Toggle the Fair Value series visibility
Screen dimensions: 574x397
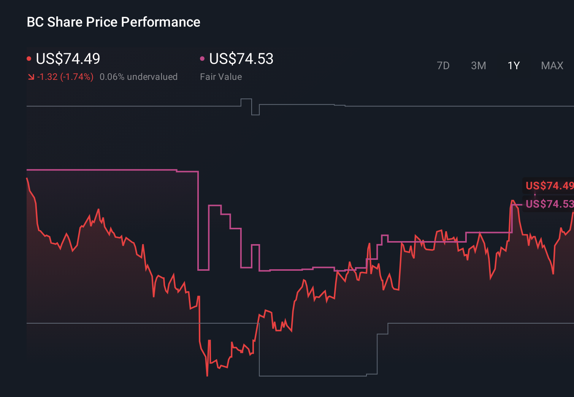click(x=203, y=58)
